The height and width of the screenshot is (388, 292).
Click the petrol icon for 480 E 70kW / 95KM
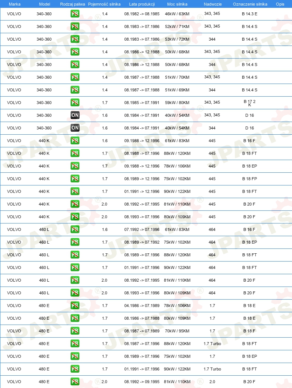[x=75, y=331]
